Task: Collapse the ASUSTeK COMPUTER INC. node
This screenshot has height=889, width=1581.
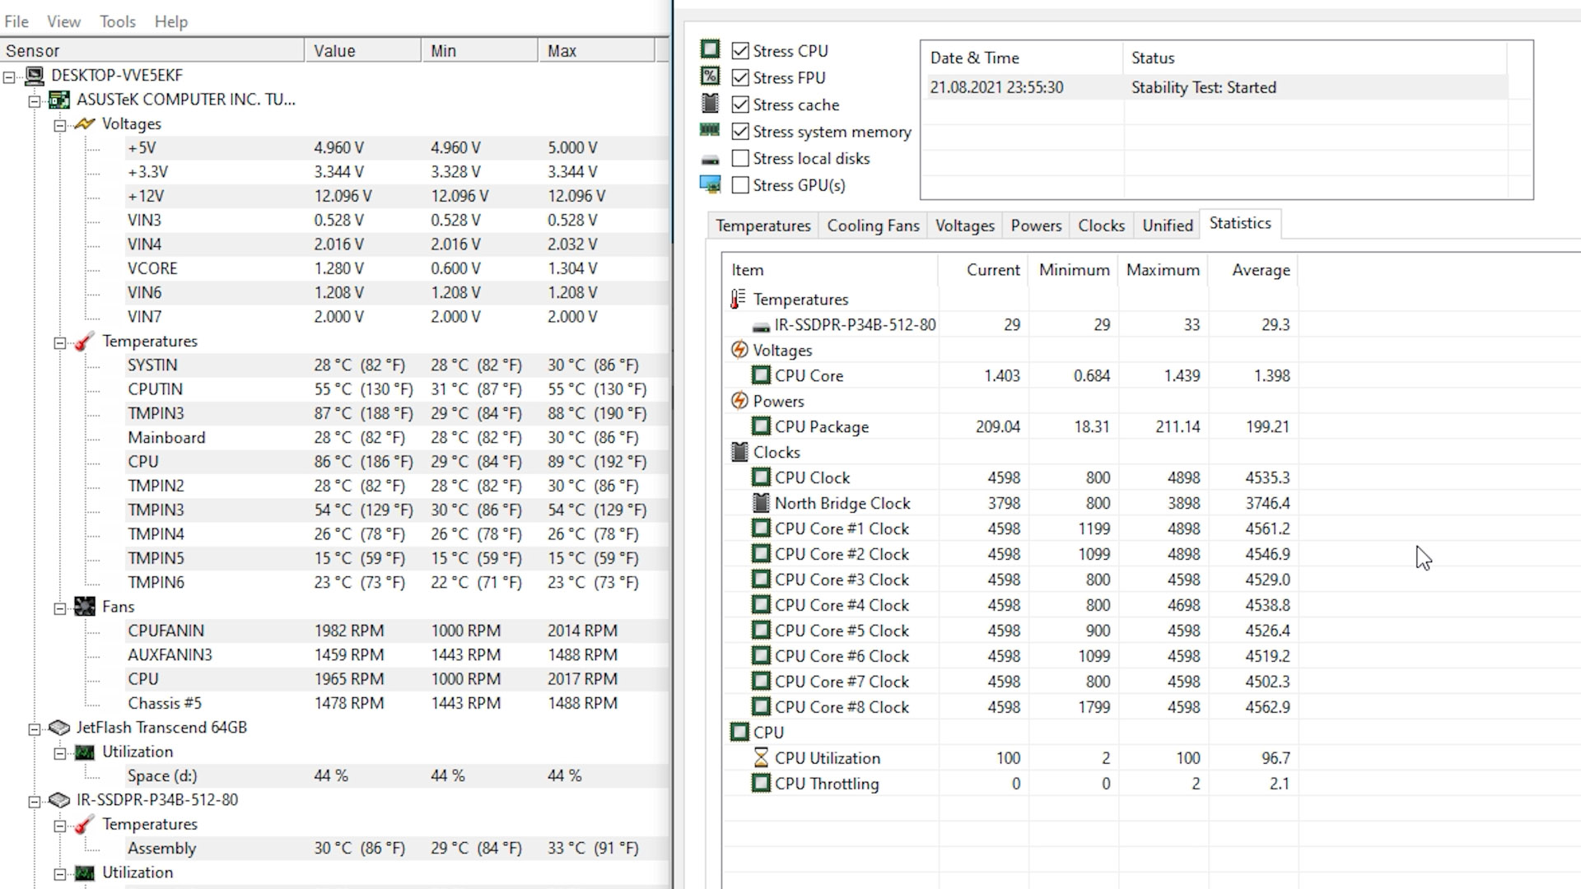Action: point(35,101)
